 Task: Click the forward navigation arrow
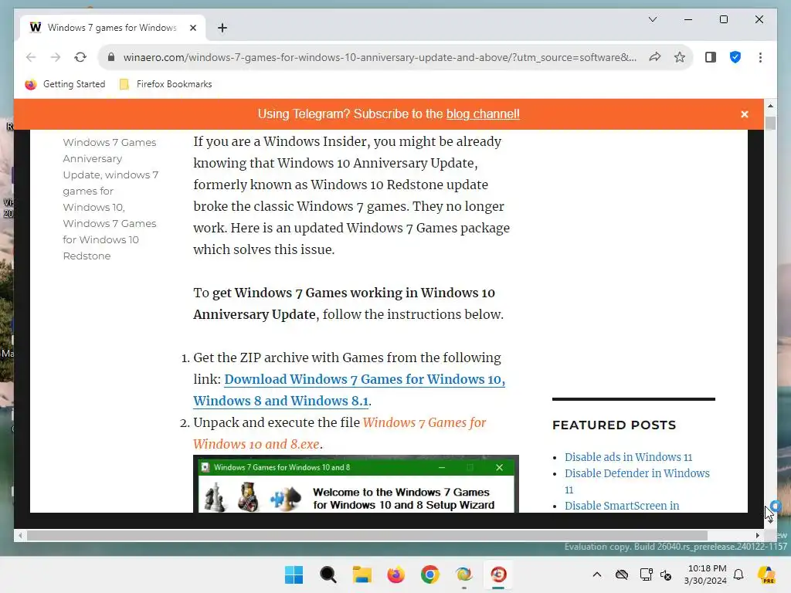56,57
